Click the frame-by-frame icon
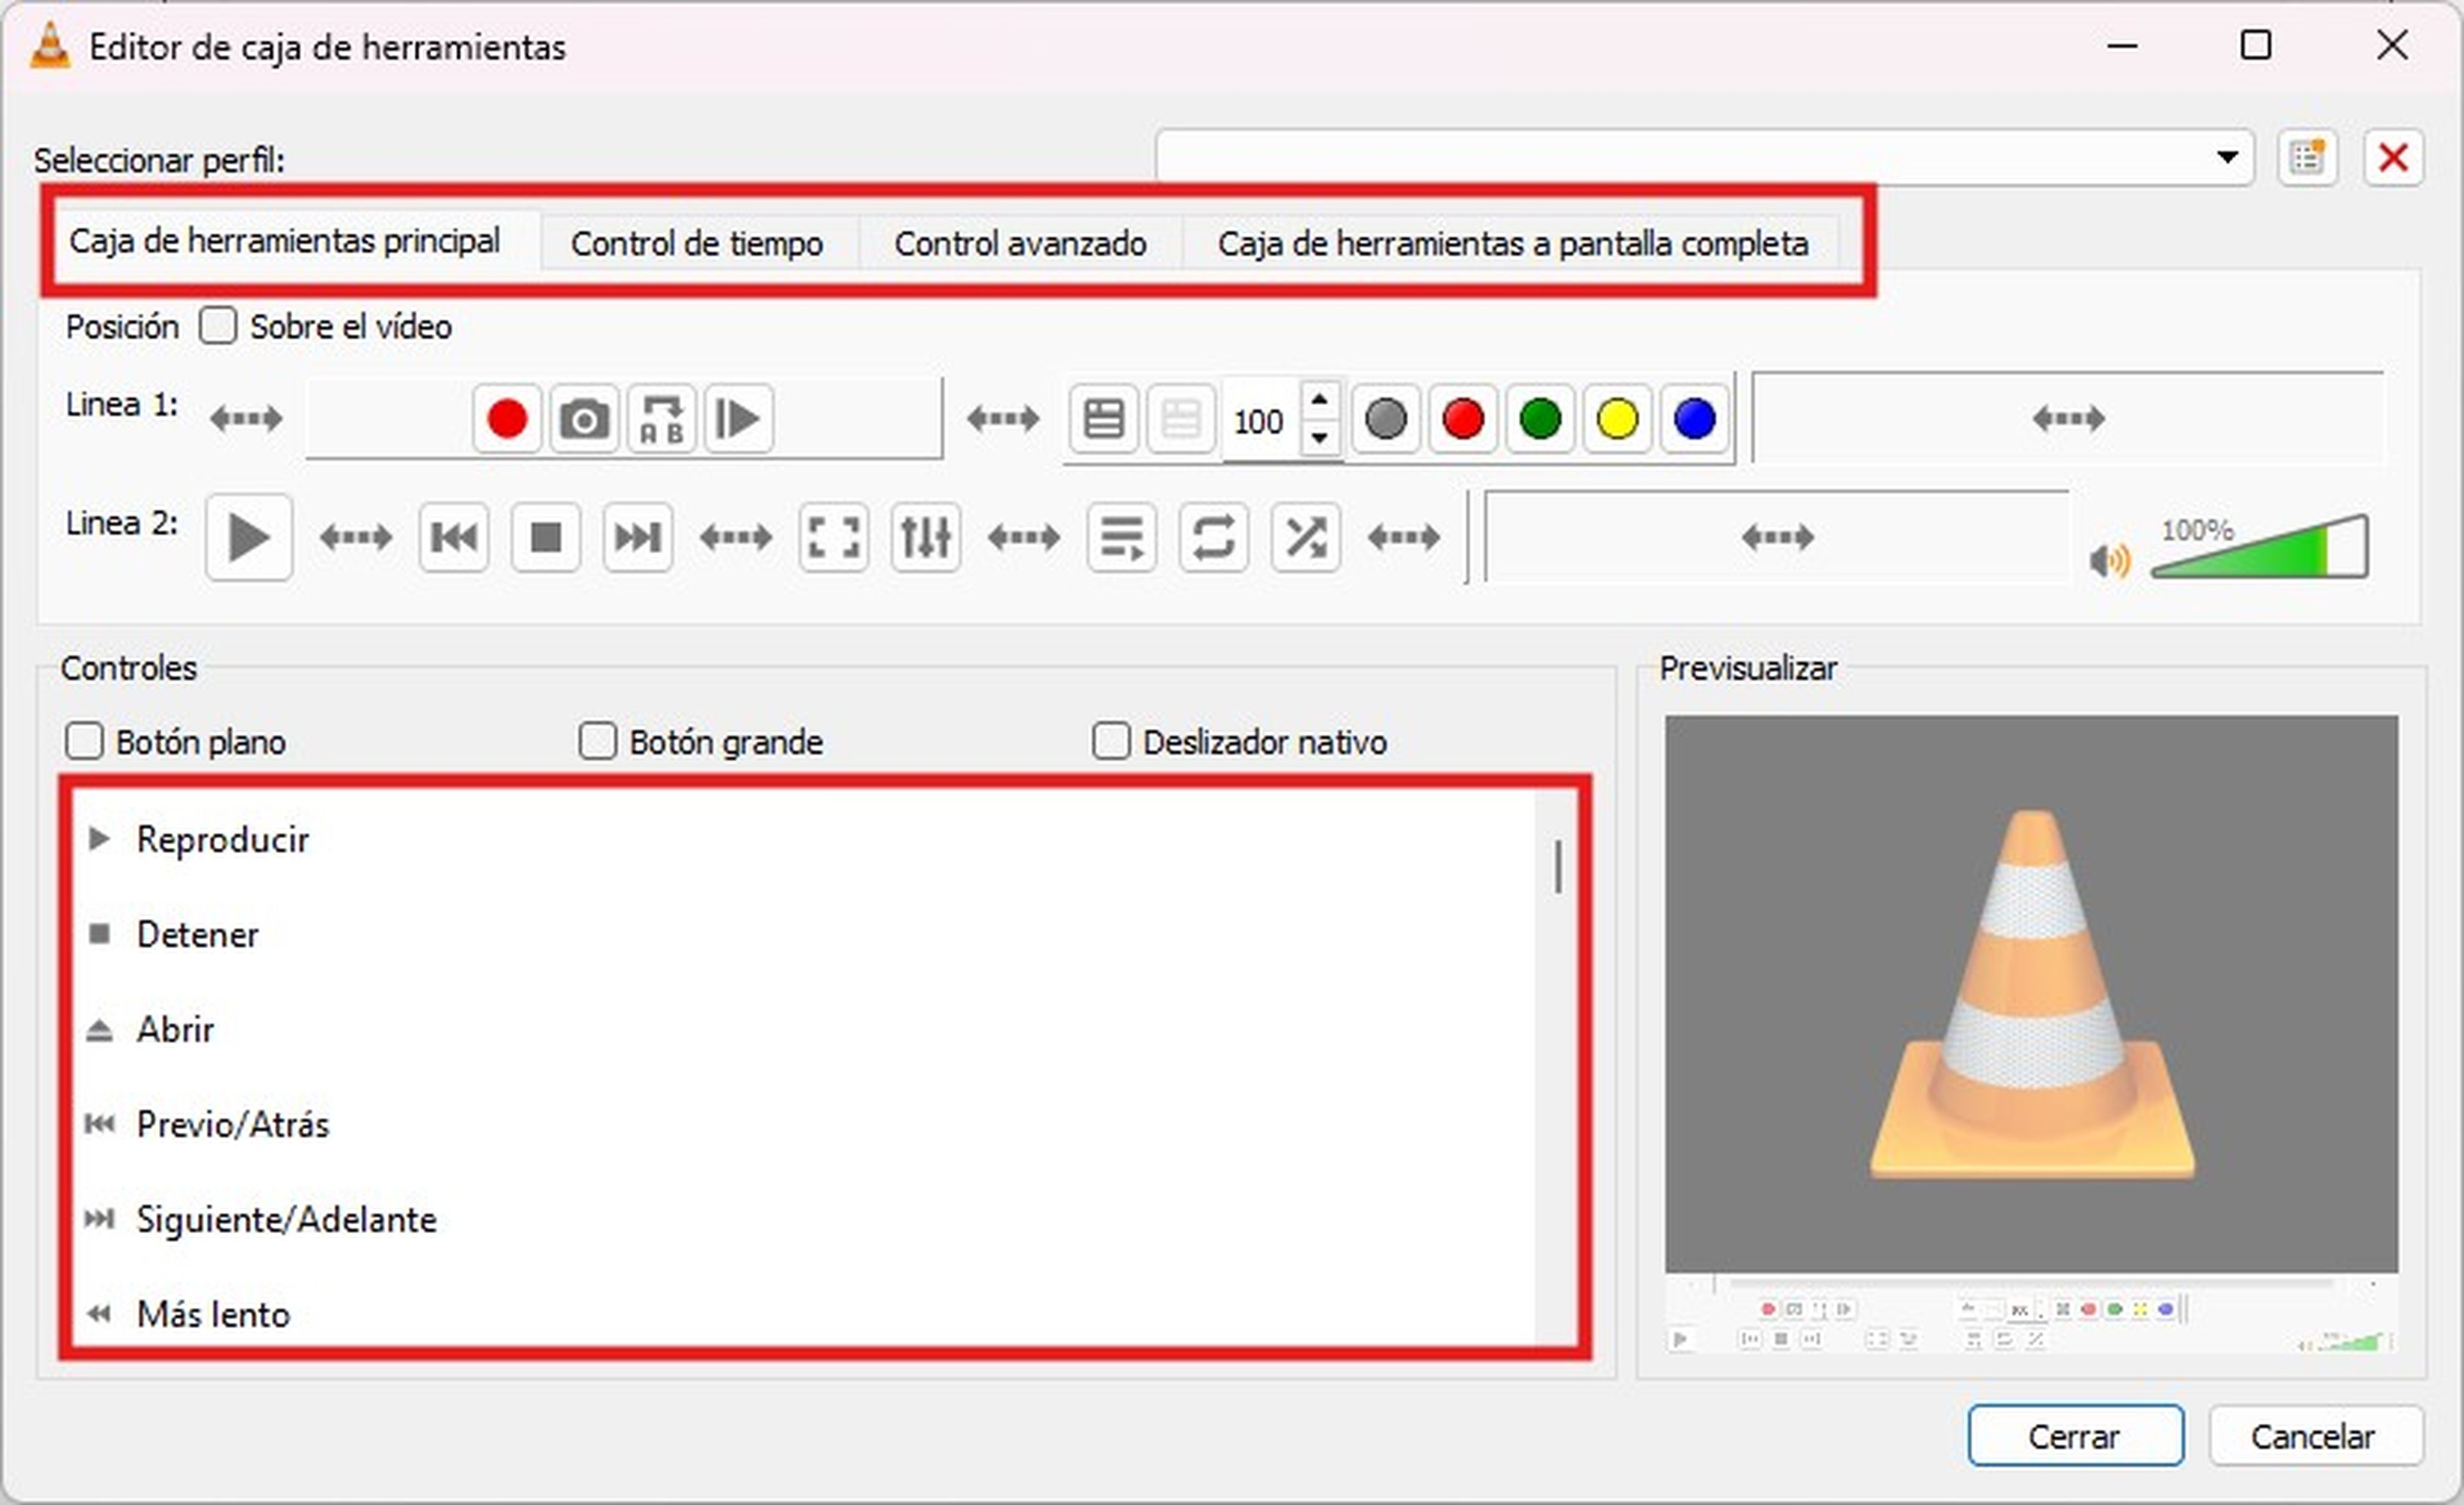This screenshot has height=1505, width=2464. (x=738, y=419)
